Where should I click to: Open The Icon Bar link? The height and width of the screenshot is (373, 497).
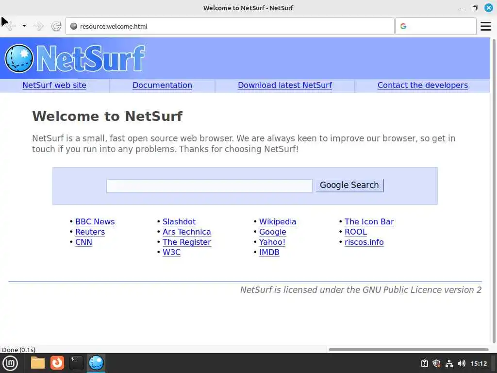click(369, 221)
